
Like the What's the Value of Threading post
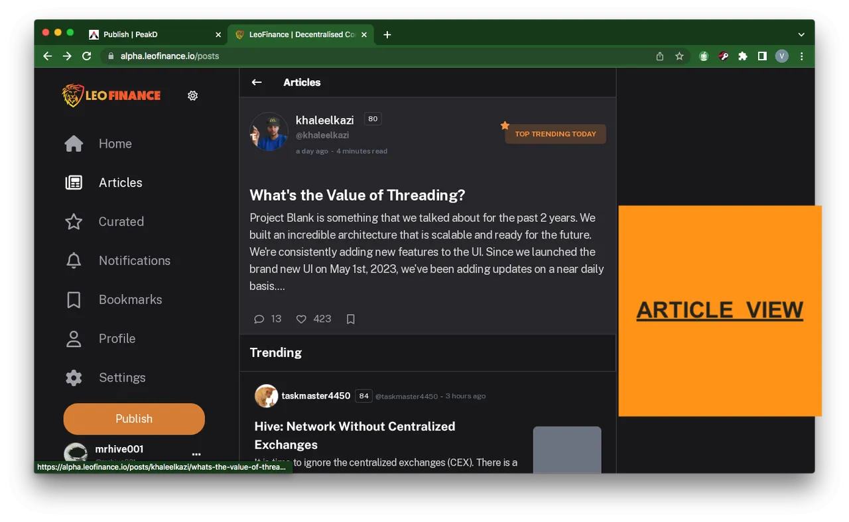click(x=301, y=319)
